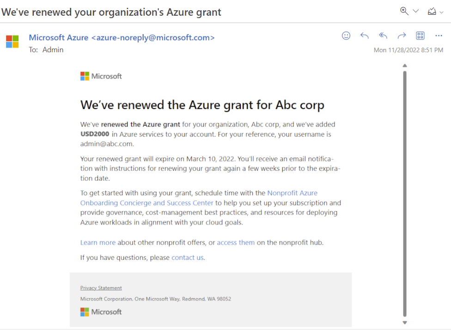Screen dimensions: 451x330
Task: Click the scrollbar up arrow
Action: click(x=405, y=66)
